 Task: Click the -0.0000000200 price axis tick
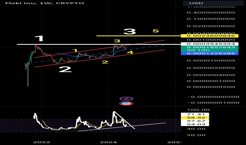pyautogui.click(x=213, y=97)
